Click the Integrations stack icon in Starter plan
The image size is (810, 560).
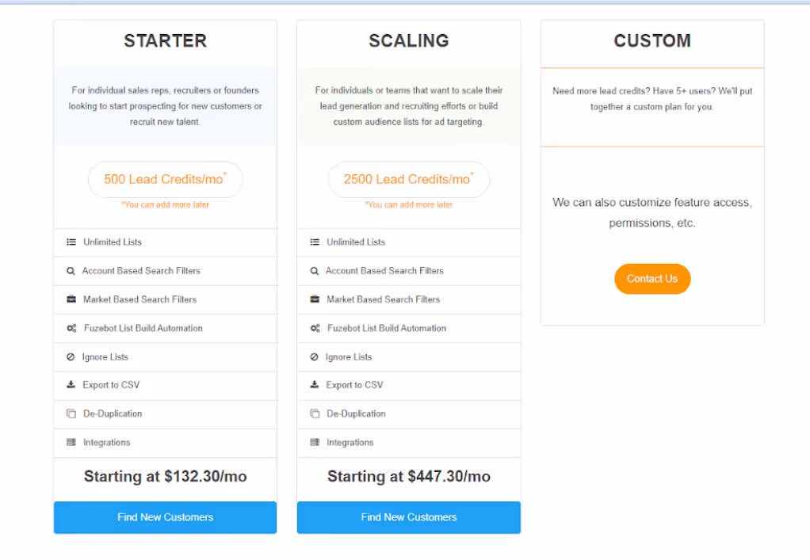click(x=71, y=443)
